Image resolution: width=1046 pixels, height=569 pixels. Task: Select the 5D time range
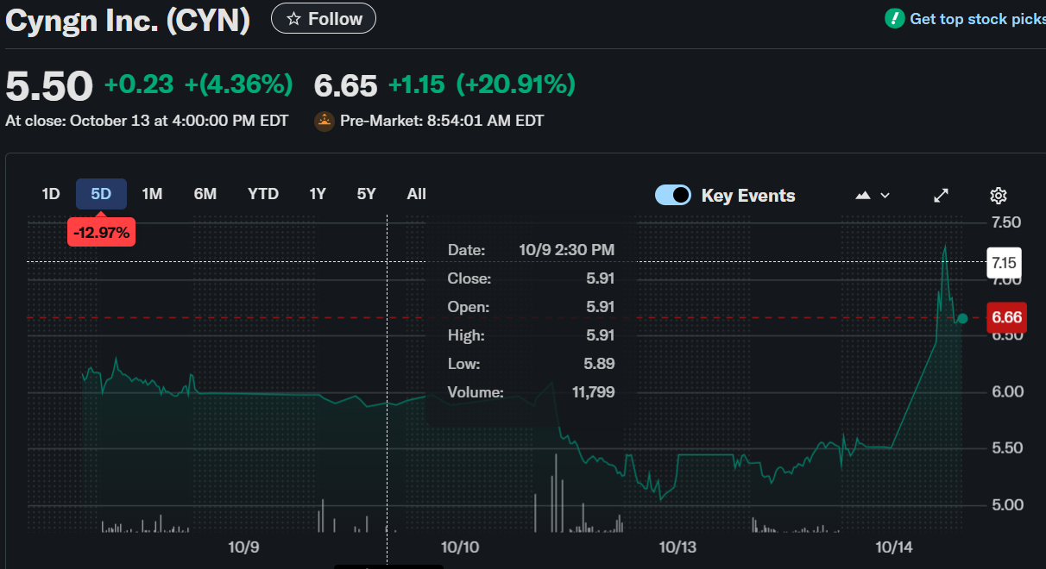coord(101,194)
